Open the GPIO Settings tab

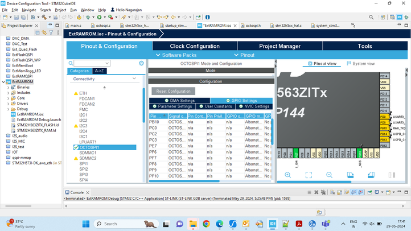coord(241,100)
